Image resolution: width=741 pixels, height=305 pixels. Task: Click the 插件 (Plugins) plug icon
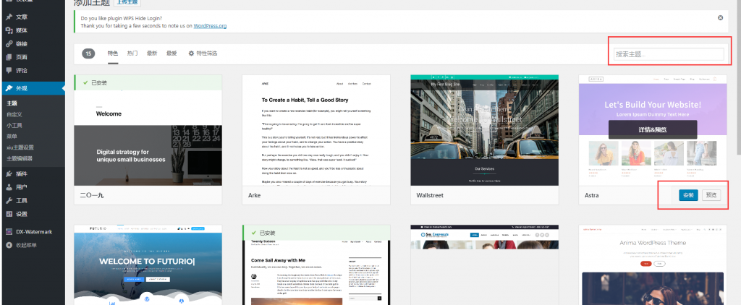9,173
